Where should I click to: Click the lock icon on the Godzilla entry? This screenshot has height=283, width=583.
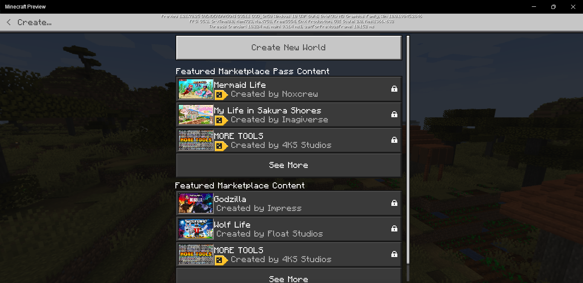pos(394,203)
